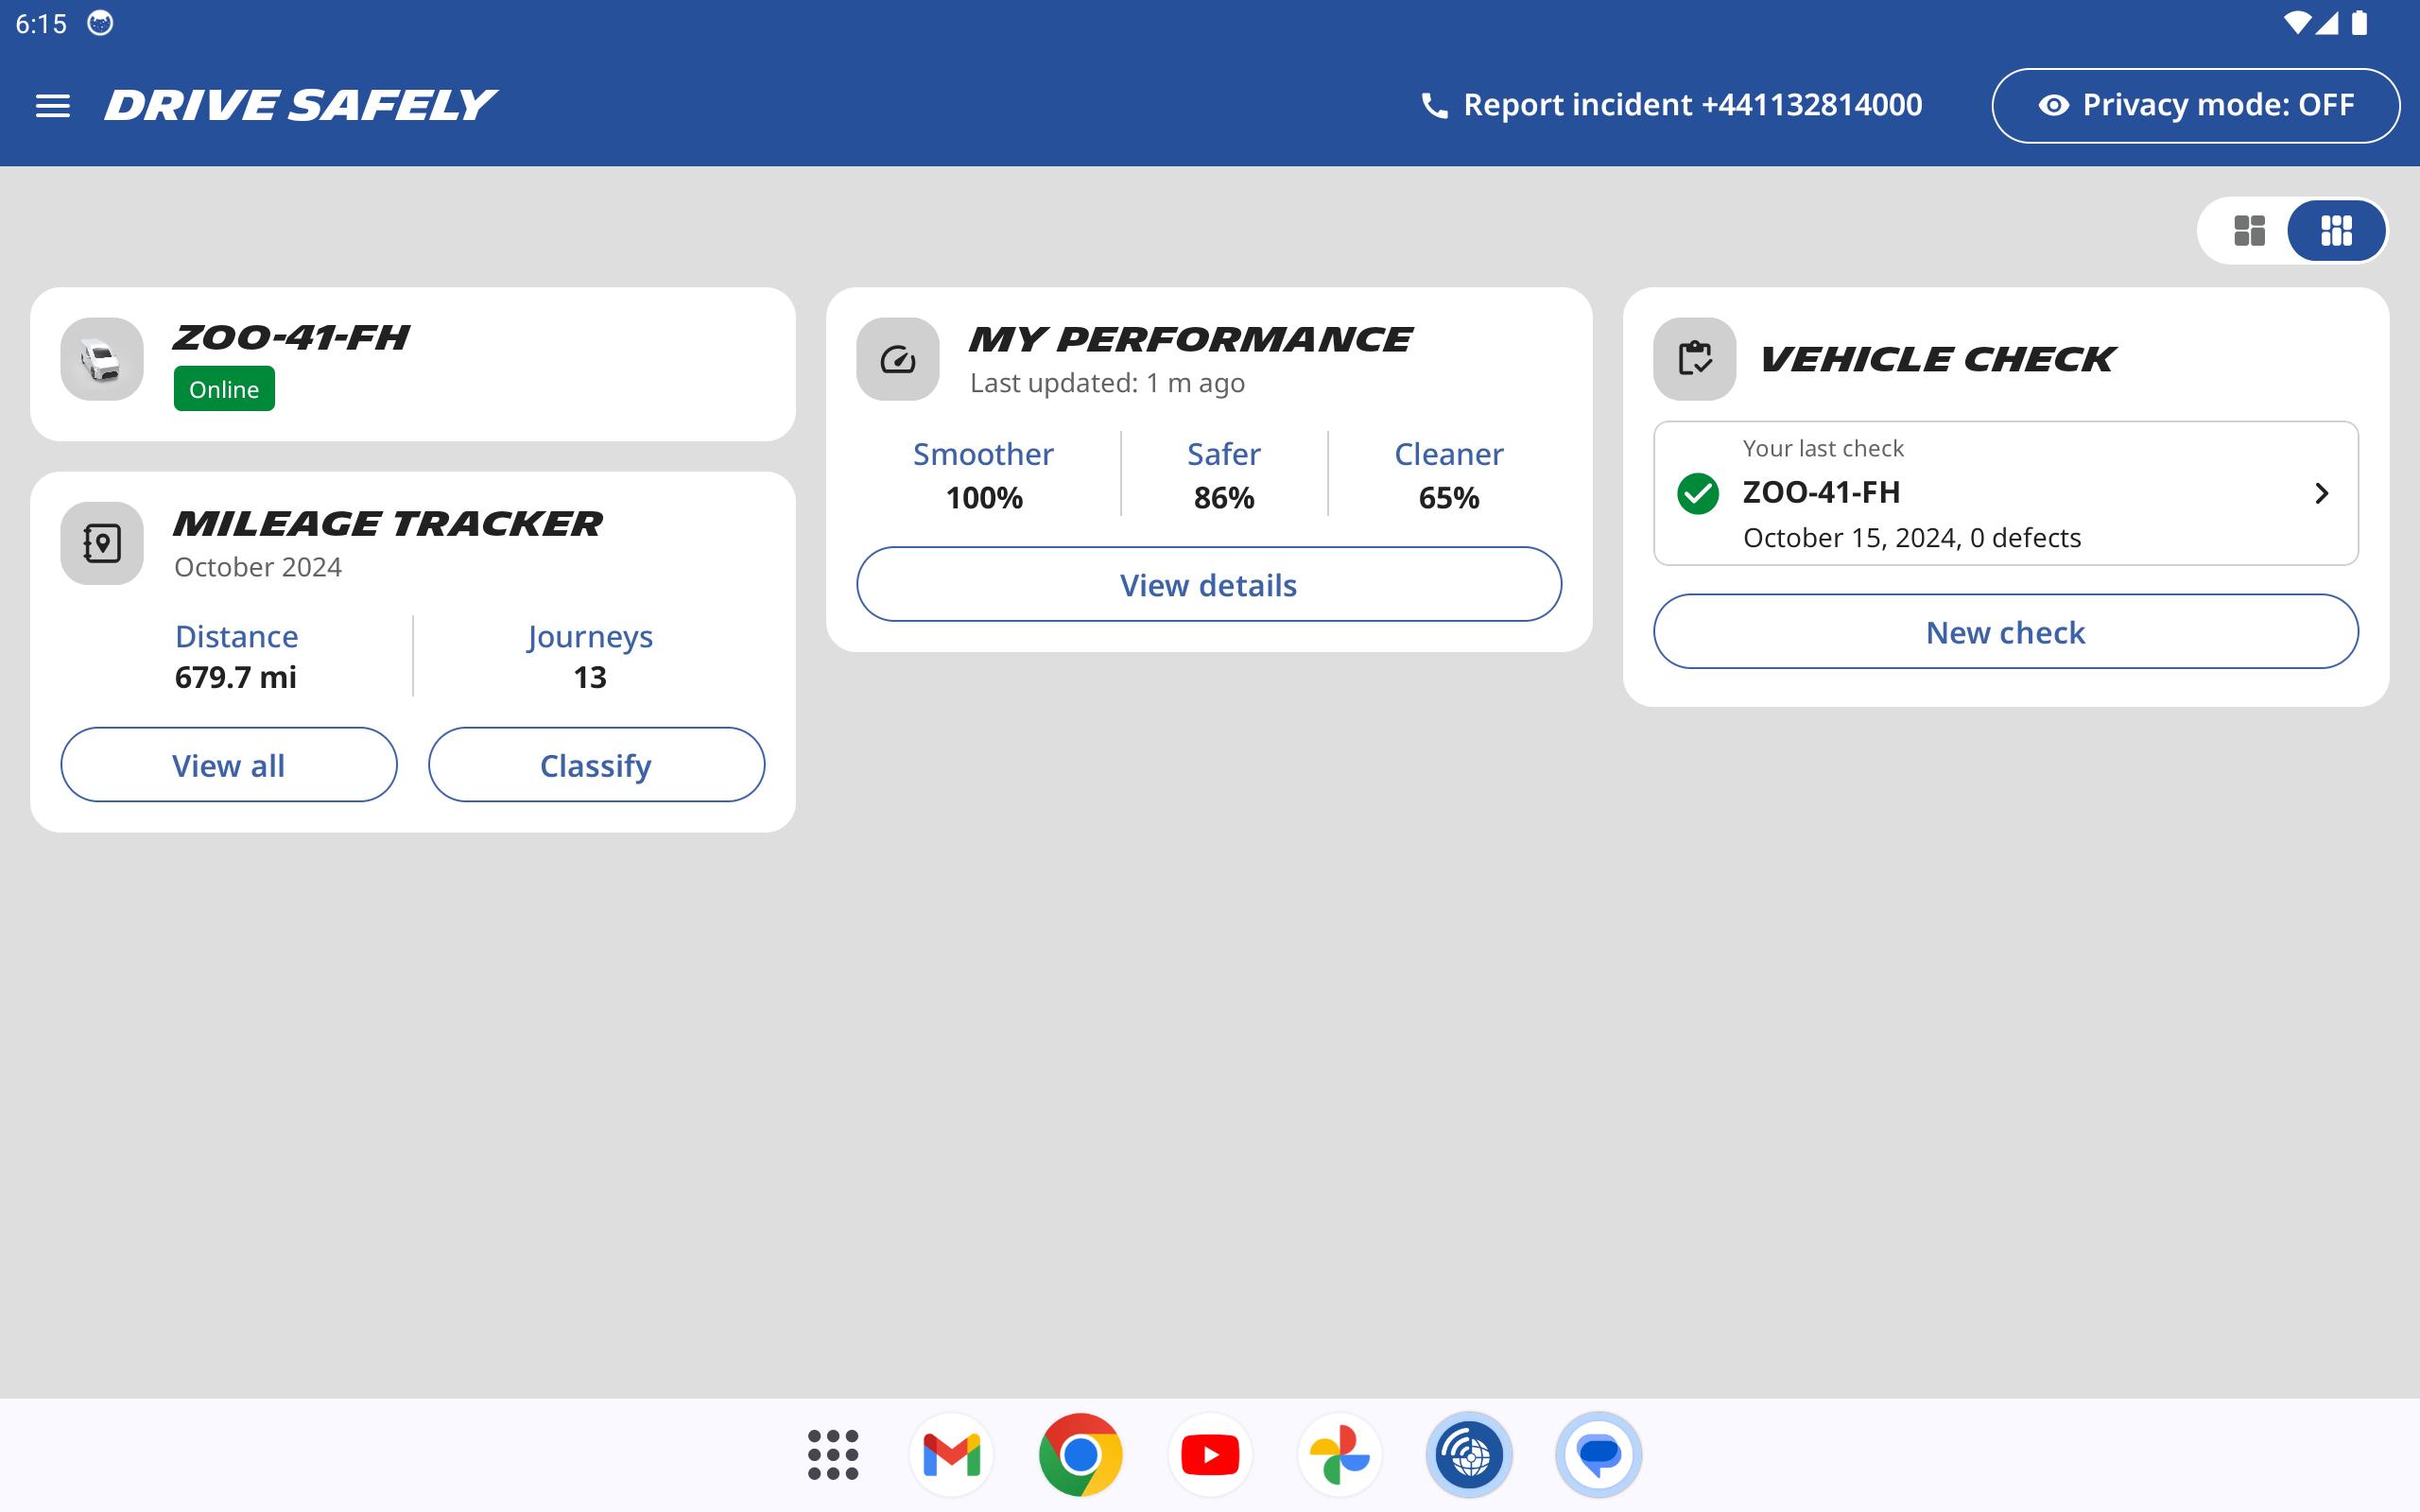The image size is (2420, 1512).
Task: Launch YouTube from the taskbar
Action: click(1210, 1454)
